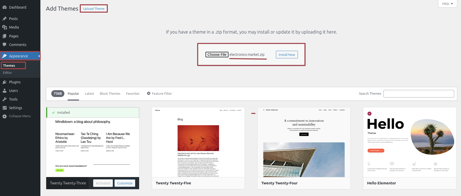This screenshot has width=461, height=196.
Task: Click the Twenty Twenty-Three theme name
Action: 68,183
